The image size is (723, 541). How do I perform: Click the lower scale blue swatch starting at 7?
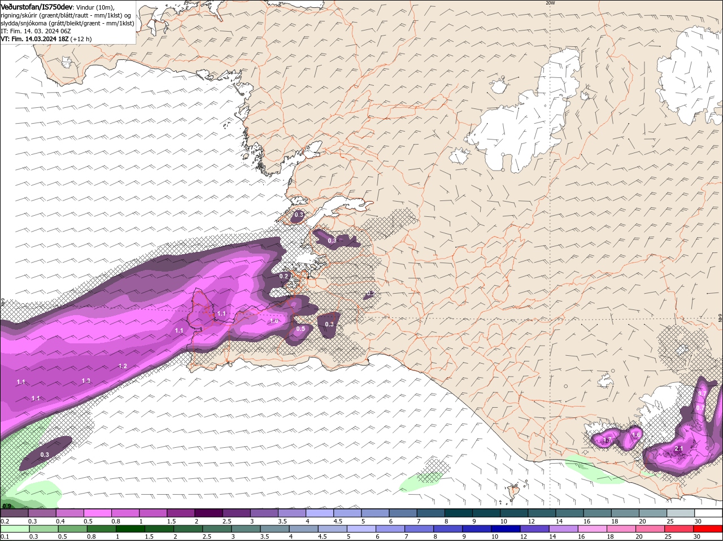pos(419,529)
